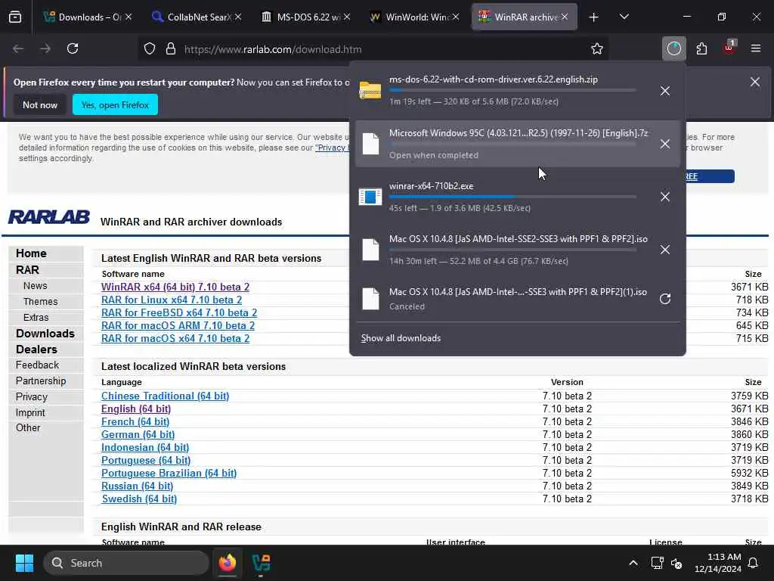The width and height of the screenshot is (774, 581).
Task: Close the WinRAR archiver tab
Action: 564,17
